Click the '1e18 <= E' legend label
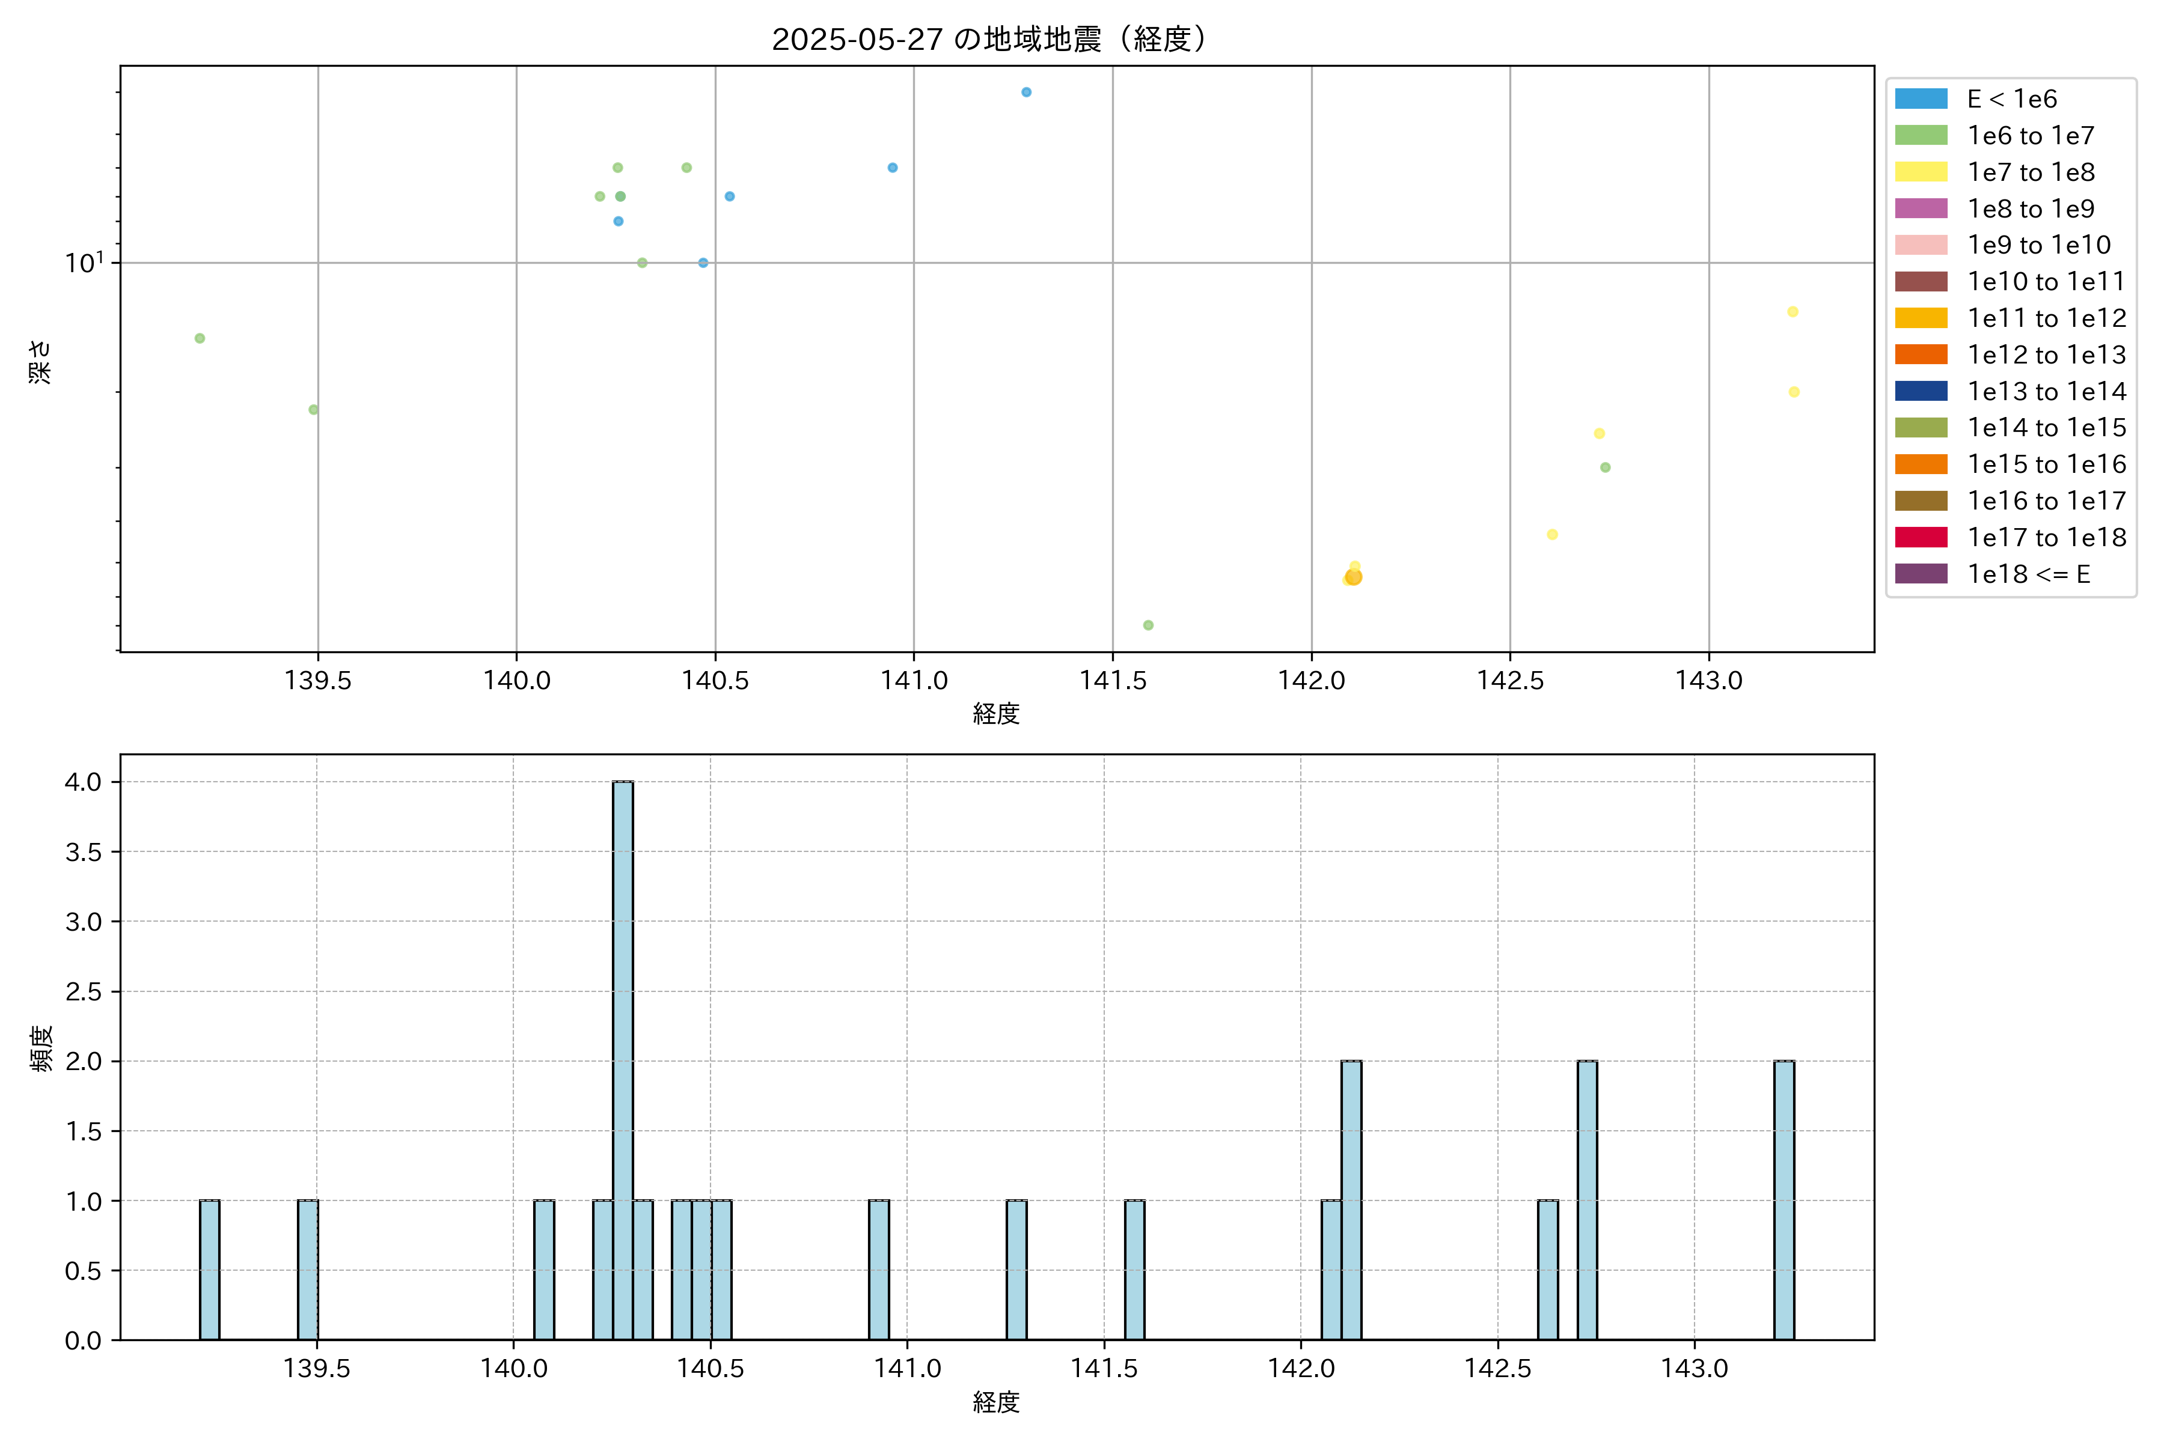2164x1442 pixels. coord(2029,574)
